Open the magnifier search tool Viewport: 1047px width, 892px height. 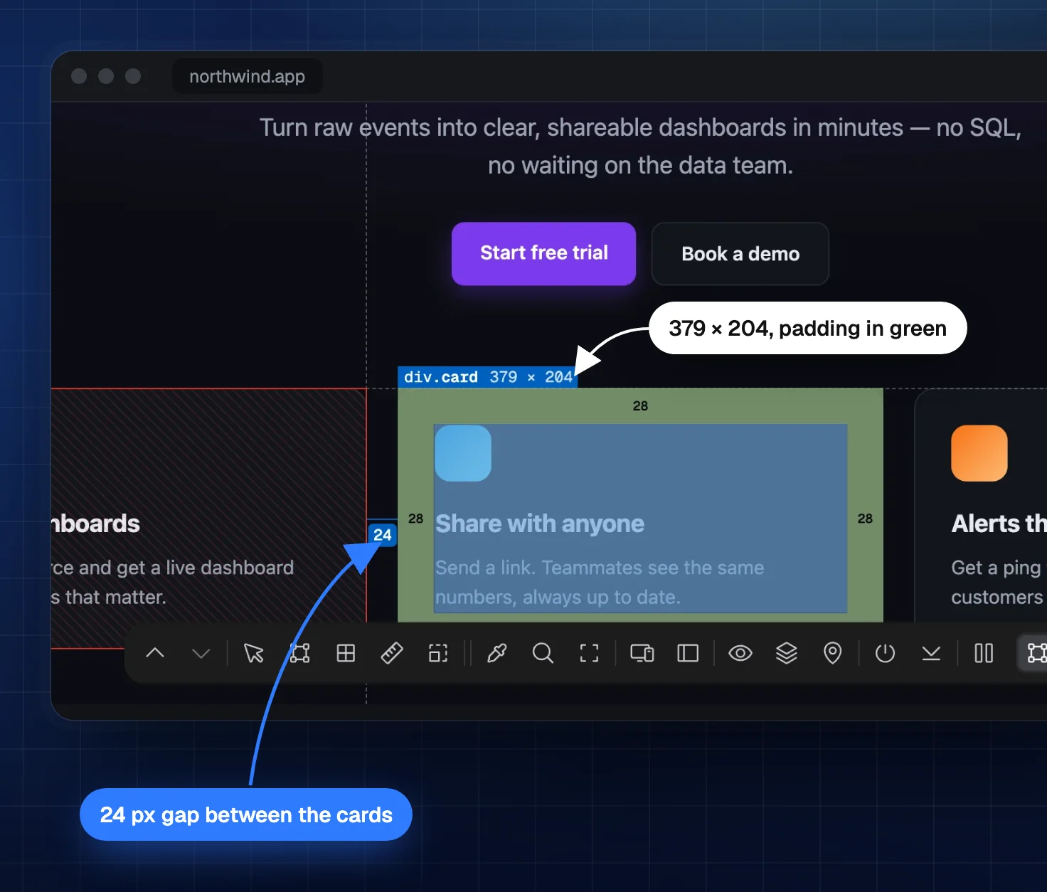543,653
